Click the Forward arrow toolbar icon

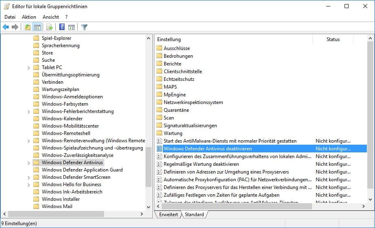(x=15, y=27)
